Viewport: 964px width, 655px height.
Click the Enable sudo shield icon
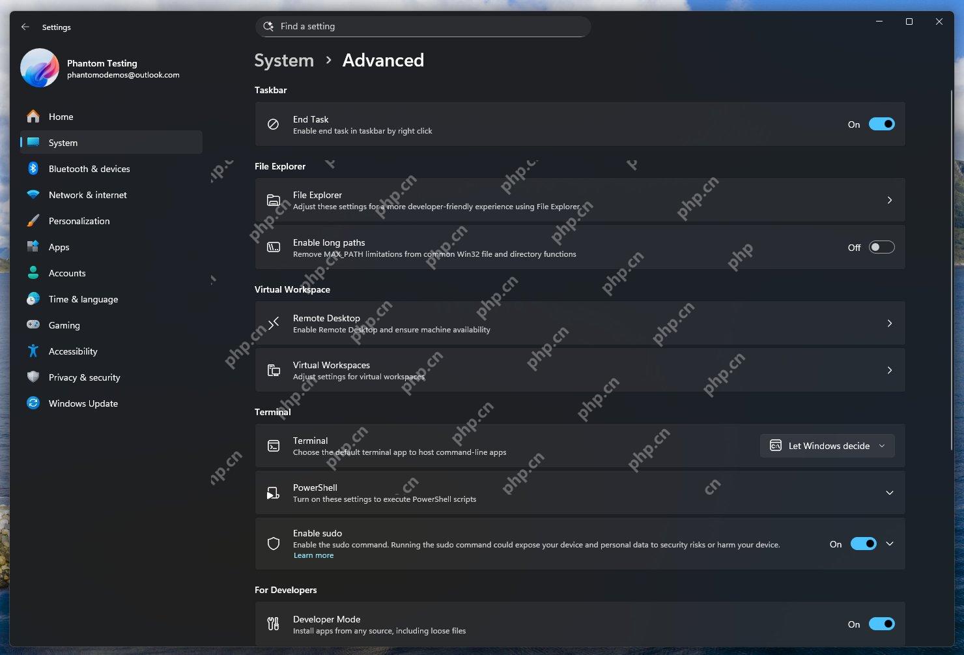click(274, 544)
